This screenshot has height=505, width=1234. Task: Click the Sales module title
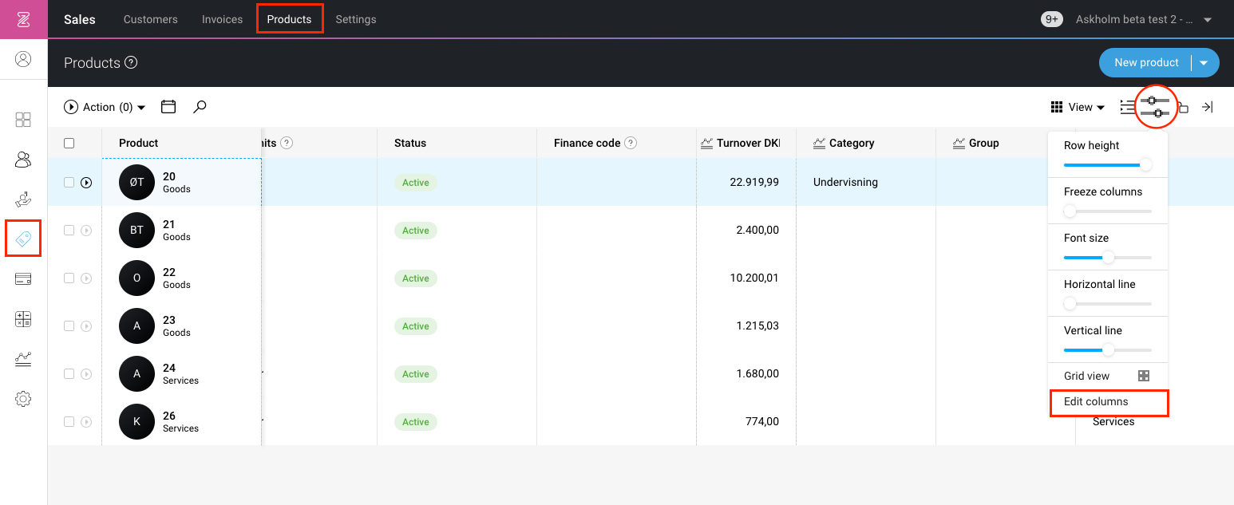pos(80,19)
